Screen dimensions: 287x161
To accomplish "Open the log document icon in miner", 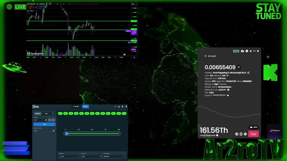I will point(241,134).
